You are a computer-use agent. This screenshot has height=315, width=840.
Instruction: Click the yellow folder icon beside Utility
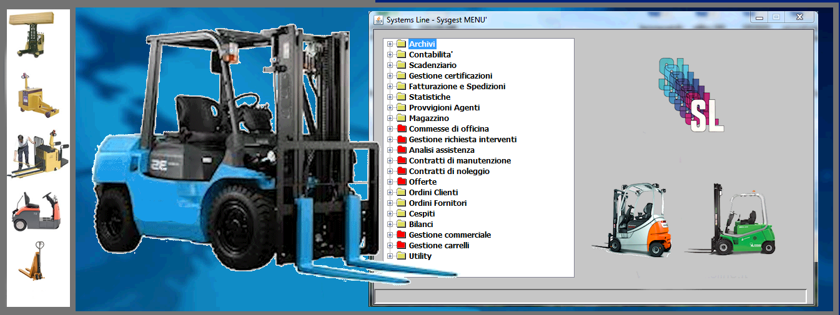(401, 256)
